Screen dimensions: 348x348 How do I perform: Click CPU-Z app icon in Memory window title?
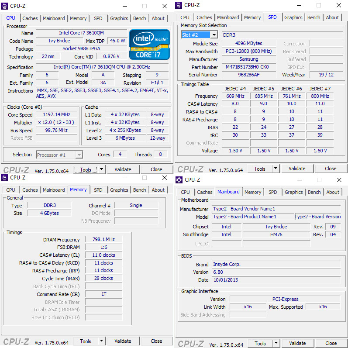4,178
